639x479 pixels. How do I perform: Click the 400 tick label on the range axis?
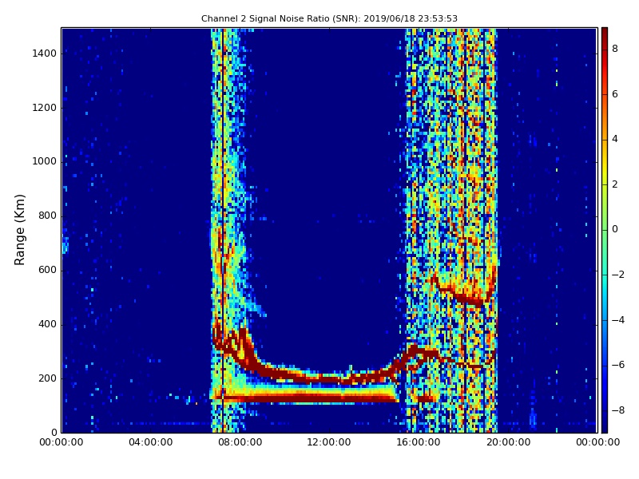click(47, 324)
